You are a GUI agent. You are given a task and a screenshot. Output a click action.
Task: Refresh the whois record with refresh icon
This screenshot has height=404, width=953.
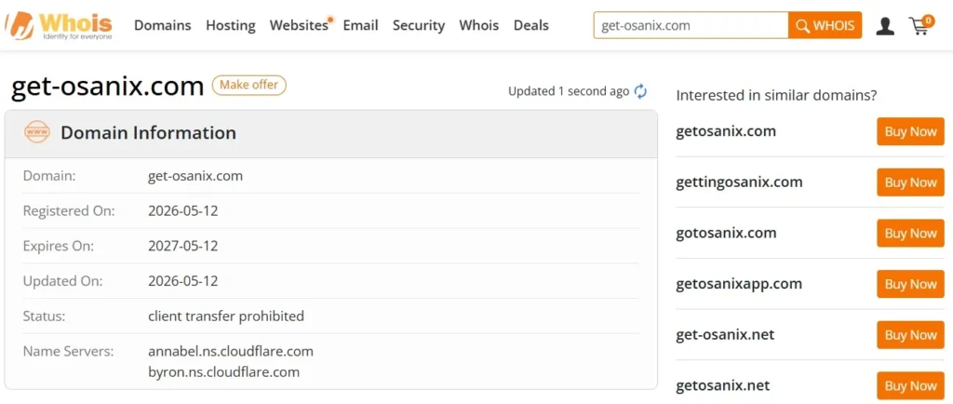(x=640, y=92)
